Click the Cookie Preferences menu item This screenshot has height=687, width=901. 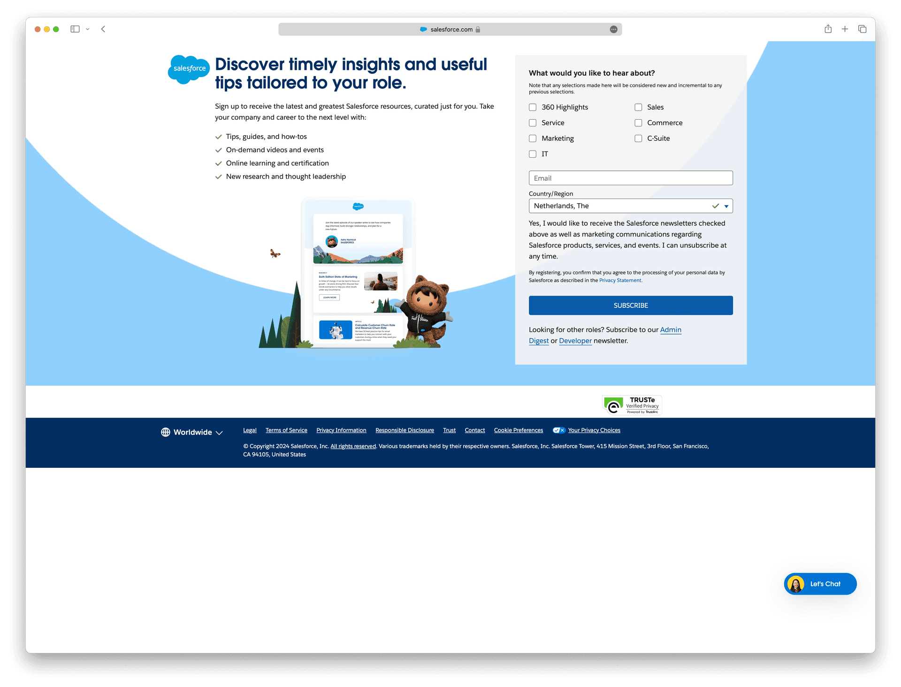[x=518, y=430]
